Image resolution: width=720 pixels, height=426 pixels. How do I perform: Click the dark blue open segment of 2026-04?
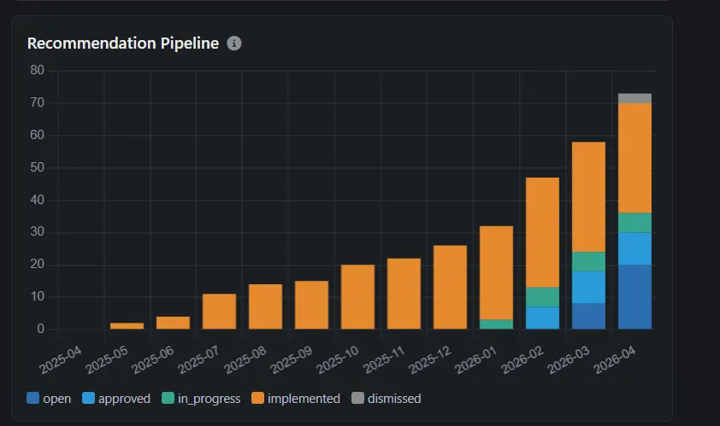point(634,297)
